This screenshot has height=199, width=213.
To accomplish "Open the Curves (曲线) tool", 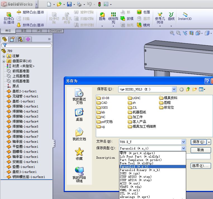I will click(x=171, y=17).
